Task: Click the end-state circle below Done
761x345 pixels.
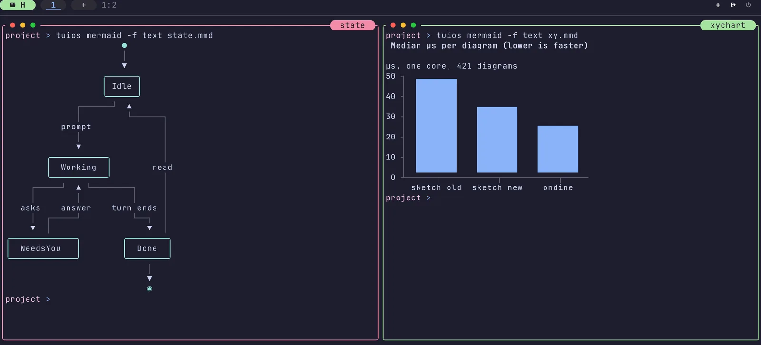Action: 150,289
